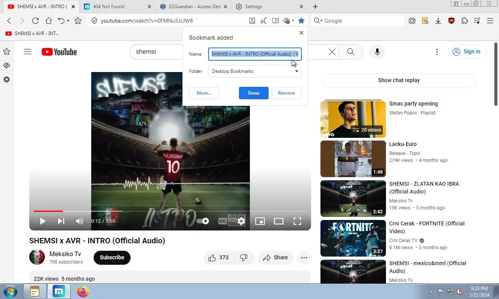Screen dimensions: 499x299
Task: Open the browser hamburger main menu
Action: (490, 21)
